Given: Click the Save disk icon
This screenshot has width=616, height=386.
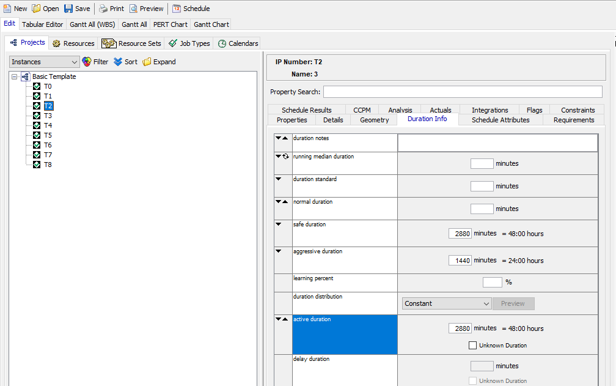Looking at the screenshot, I should 68,9.
